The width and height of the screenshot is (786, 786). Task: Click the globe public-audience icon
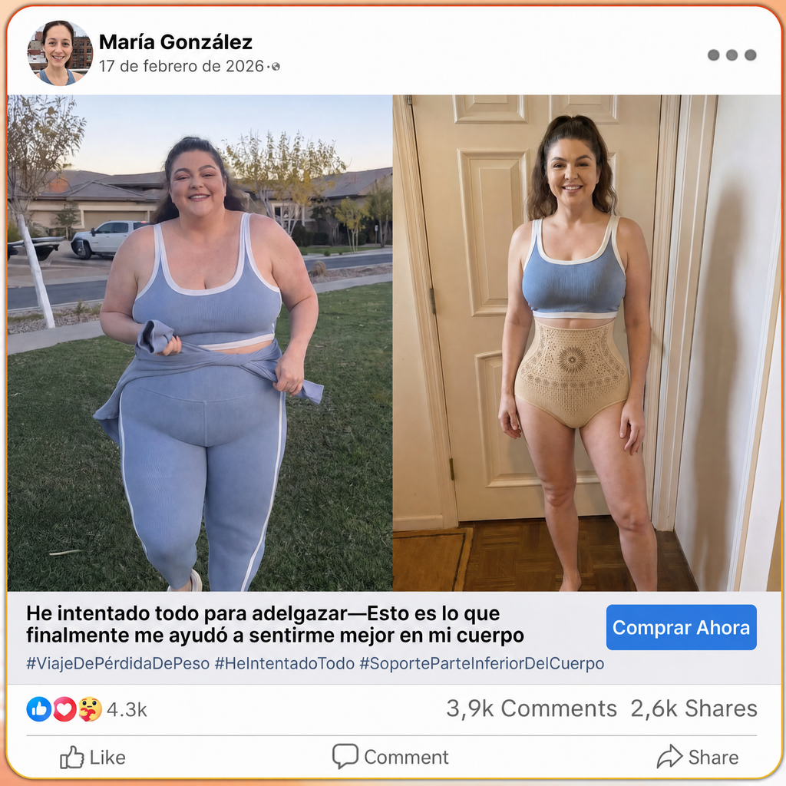click(x=276, y=67)
